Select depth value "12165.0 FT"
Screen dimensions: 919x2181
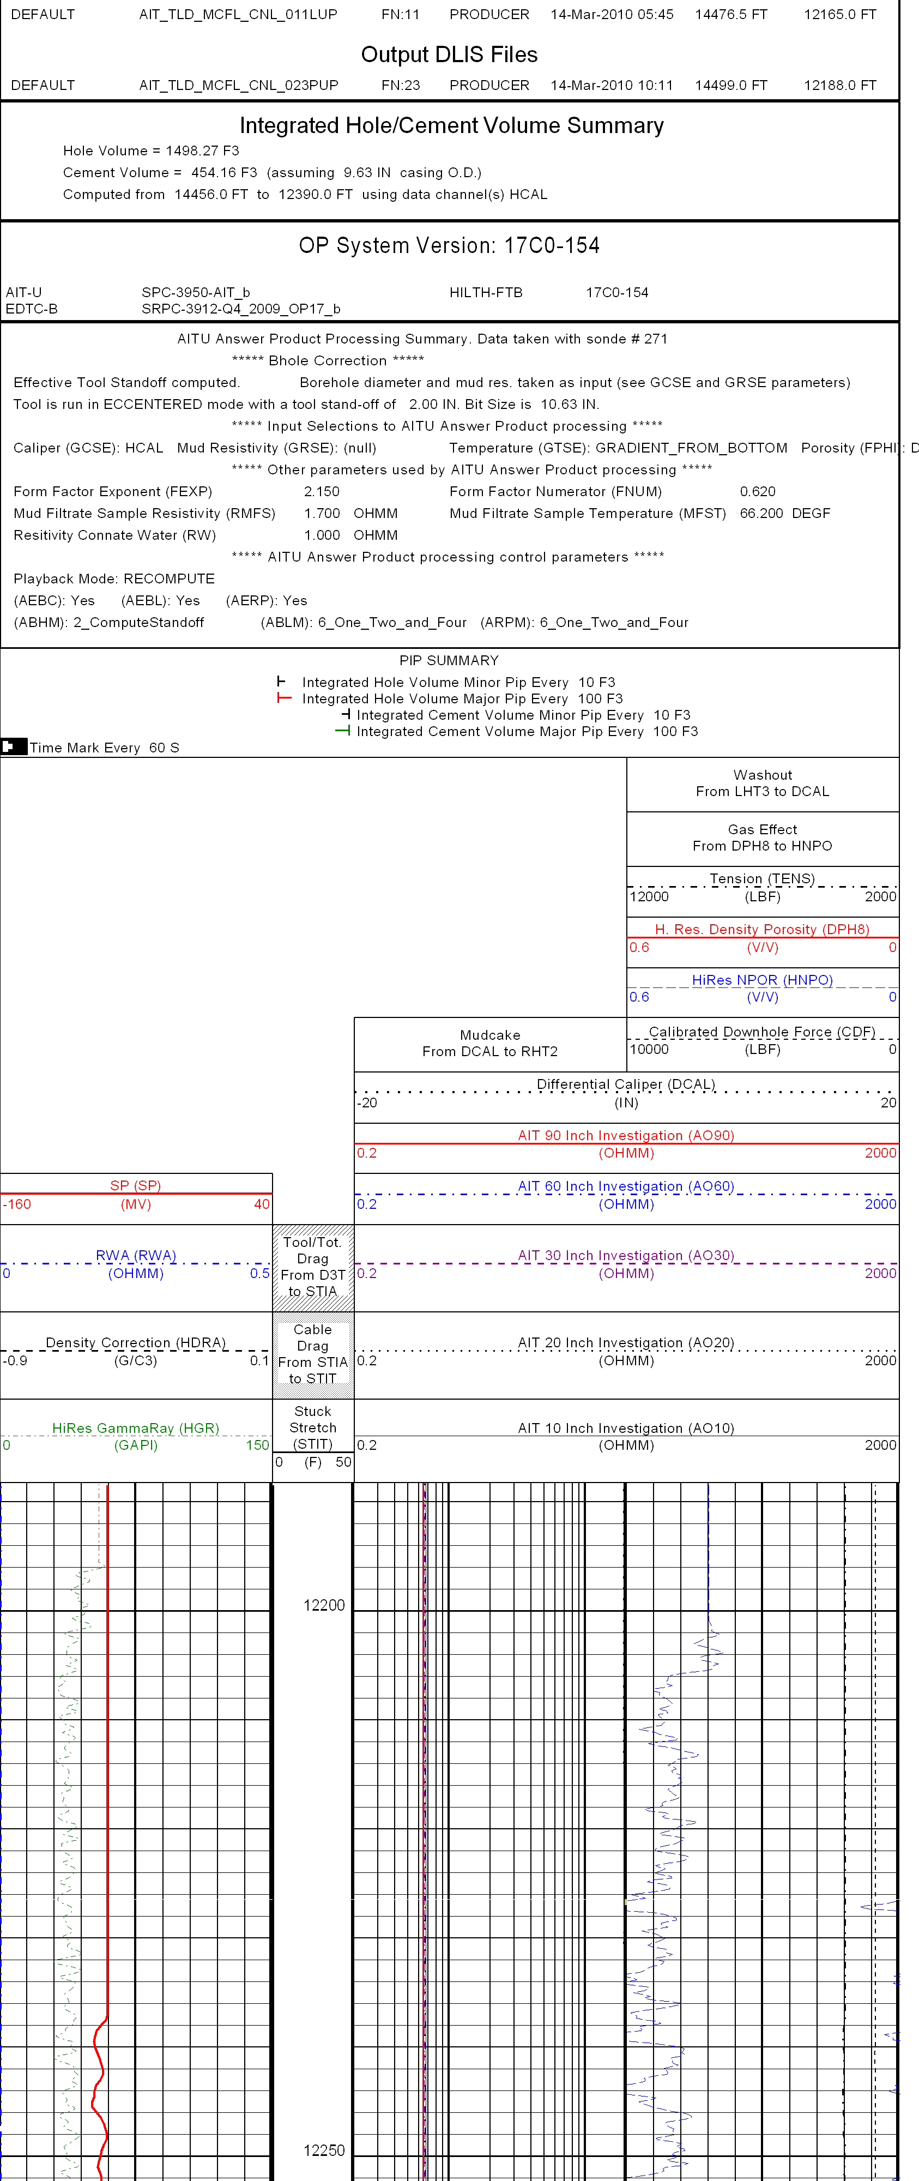coord(841,14)
